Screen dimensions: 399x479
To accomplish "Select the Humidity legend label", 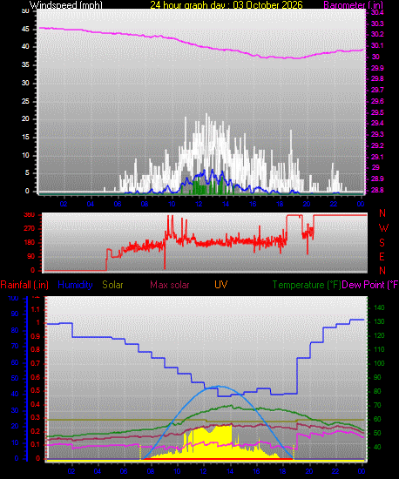I will [75, 285].
